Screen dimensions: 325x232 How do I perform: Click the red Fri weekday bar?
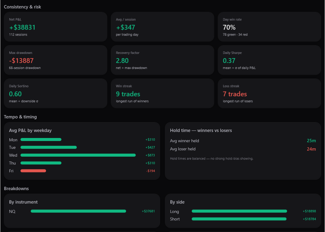[33, 171]
